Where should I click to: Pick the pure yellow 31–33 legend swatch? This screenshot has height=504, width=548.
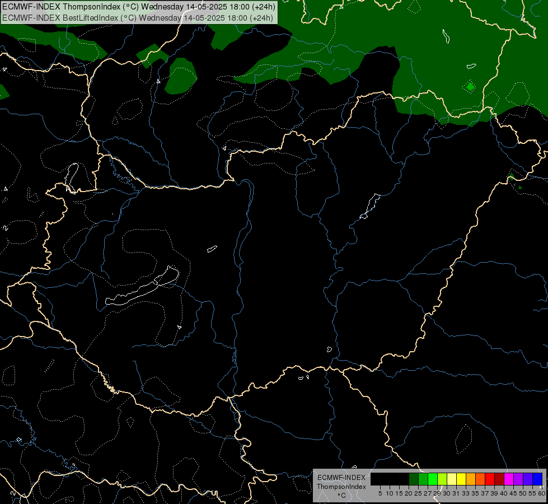[461, 479]
